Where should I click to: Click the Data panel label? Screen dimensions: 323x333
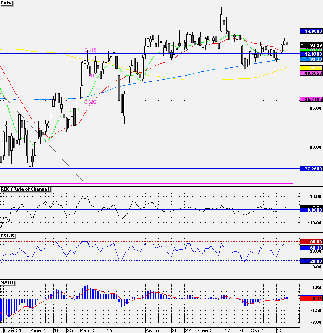[x=6, y=3]
